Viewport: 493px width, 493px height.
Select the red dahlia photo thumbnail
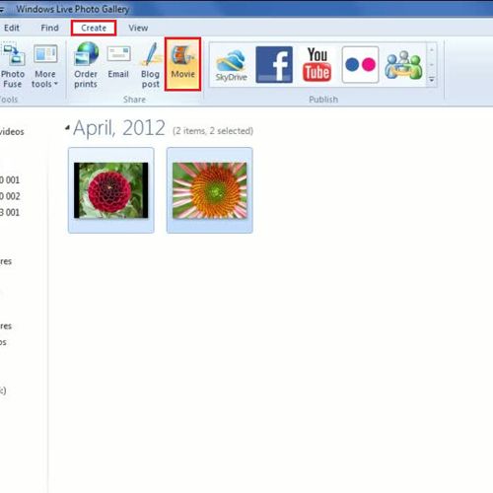[111, 190]
